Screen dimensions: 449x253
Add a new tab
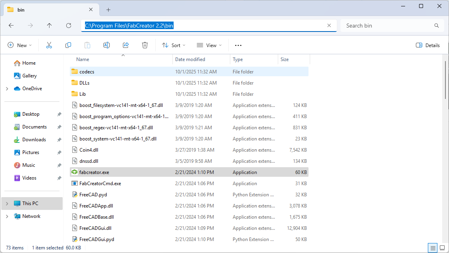pyautogui.click(x=108, y=10)
